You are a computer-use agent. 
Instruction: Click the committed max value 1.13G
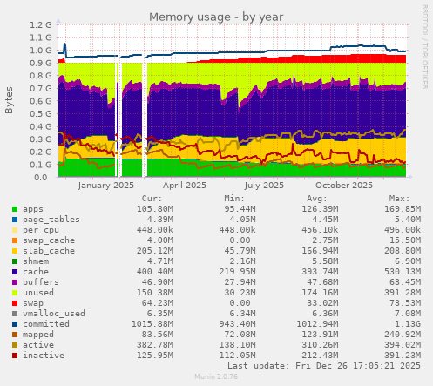pyautogui.click(x=407, y=324)
